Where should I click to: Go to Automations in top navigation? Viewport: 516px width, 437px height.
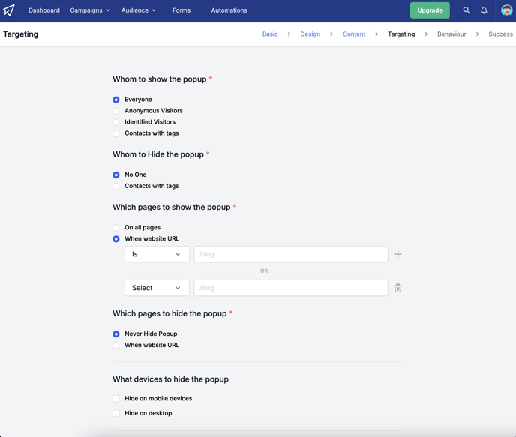pos(229,10)
